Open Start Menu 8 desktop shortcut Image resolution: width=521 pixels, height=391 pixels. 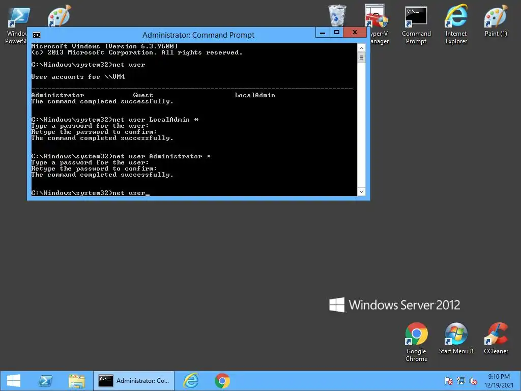pyautogui.click(x=456, y=339)
